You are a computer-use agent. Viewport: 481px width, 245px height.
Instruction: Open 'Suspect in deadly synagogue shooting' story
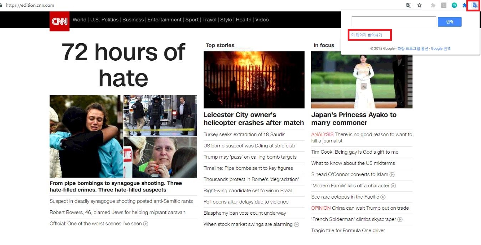[x=121, y=201]
